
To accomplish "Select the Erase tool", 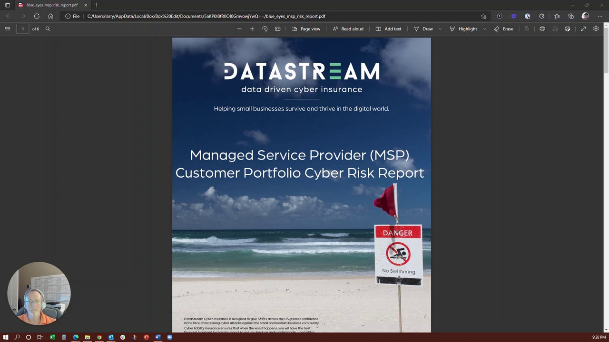I will point(503,29).
